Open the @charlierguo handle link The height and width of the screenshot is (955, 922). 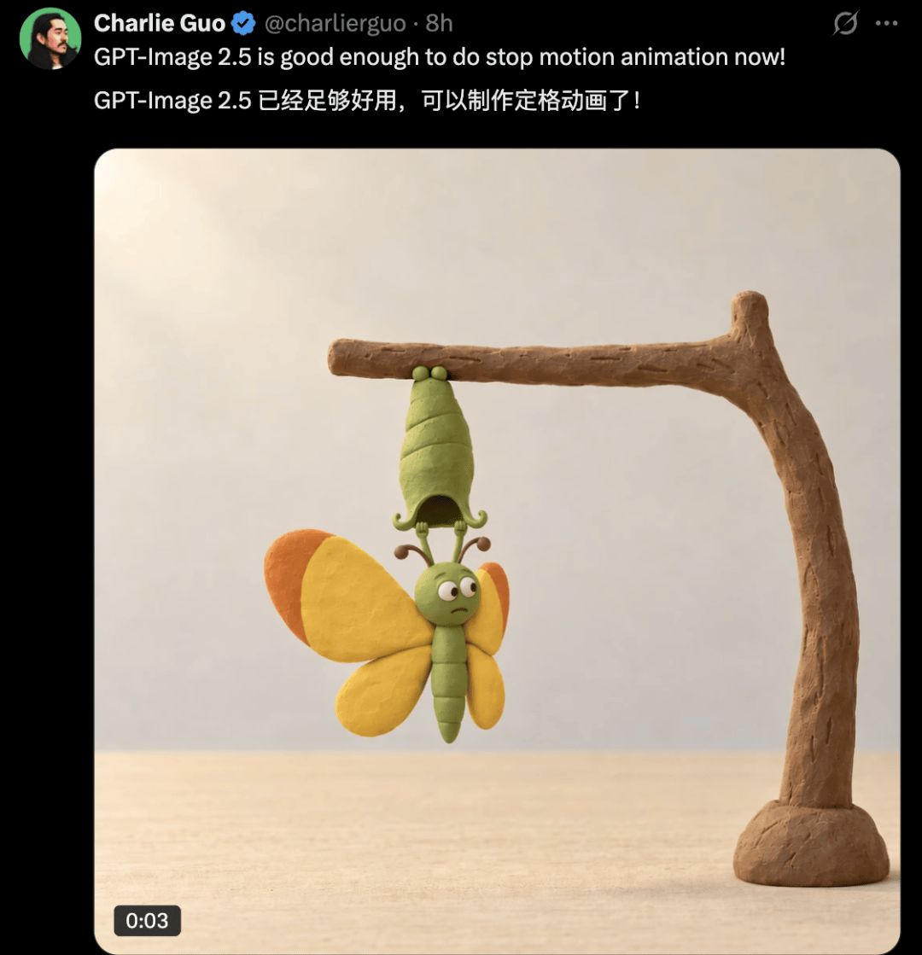(x=336, y=24)
